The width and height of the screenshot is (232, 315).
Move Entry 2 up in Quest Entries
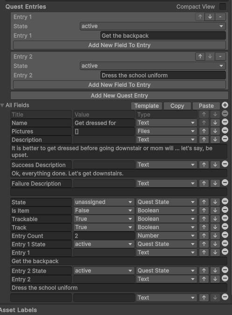coord(200,56)
